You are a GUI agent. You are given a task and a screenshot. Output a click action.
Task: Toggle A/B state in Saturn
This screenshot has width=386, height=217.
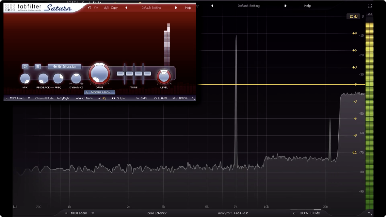107,8
